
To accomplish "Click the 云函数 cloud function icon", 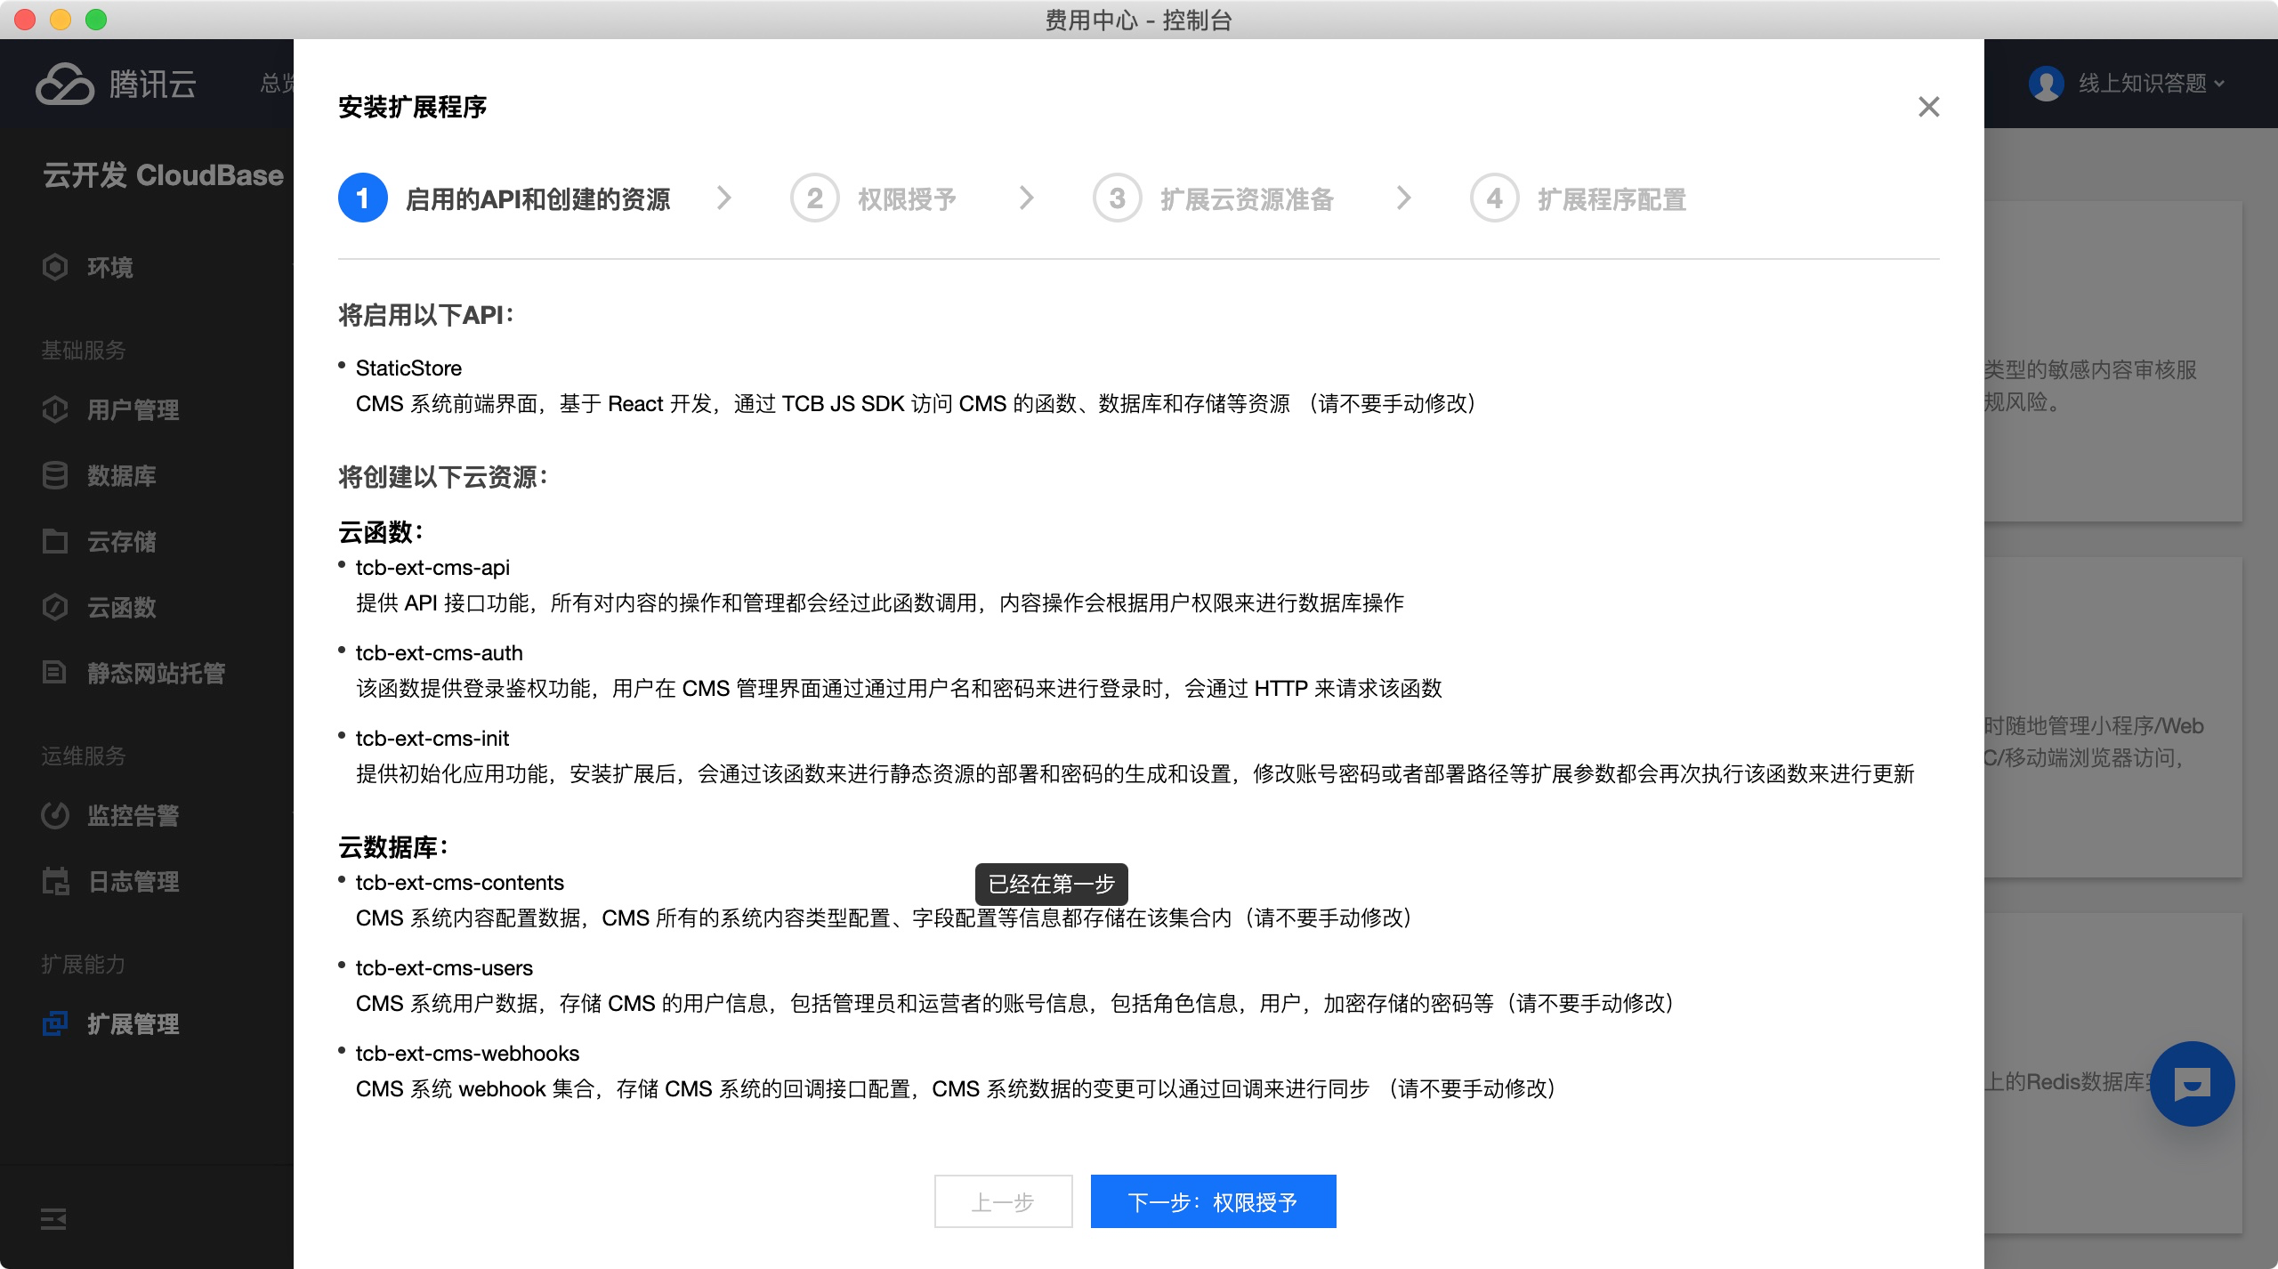I will pyautogui.click(x=55, y=607).
